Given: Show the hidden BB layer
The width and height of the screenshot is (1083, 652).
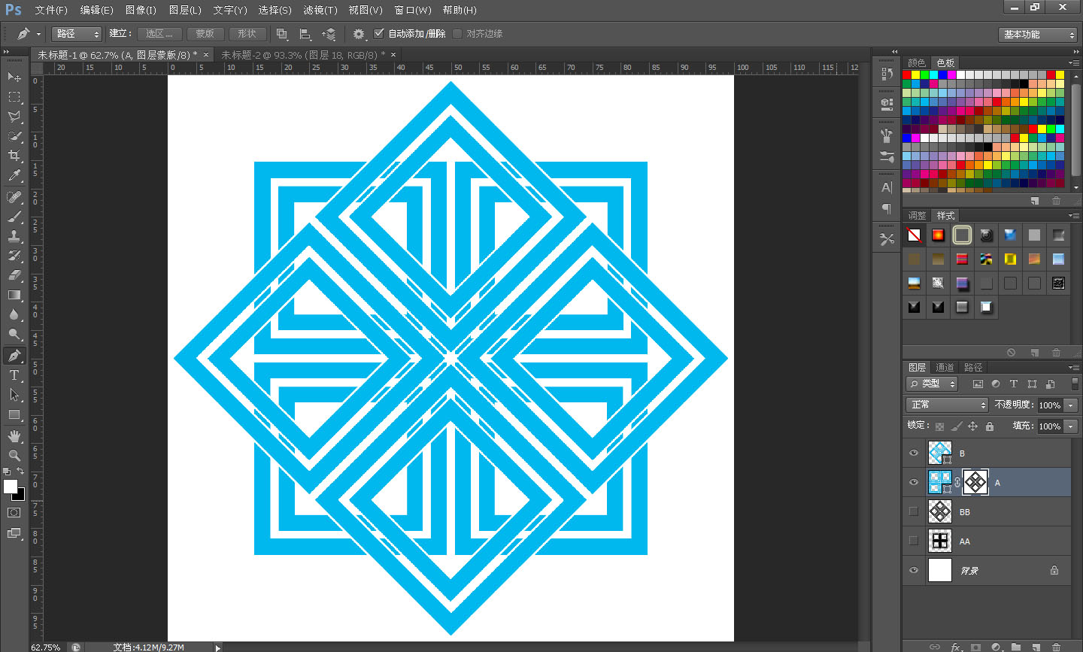Looking at the screenshot, I should tap(914, 511).
